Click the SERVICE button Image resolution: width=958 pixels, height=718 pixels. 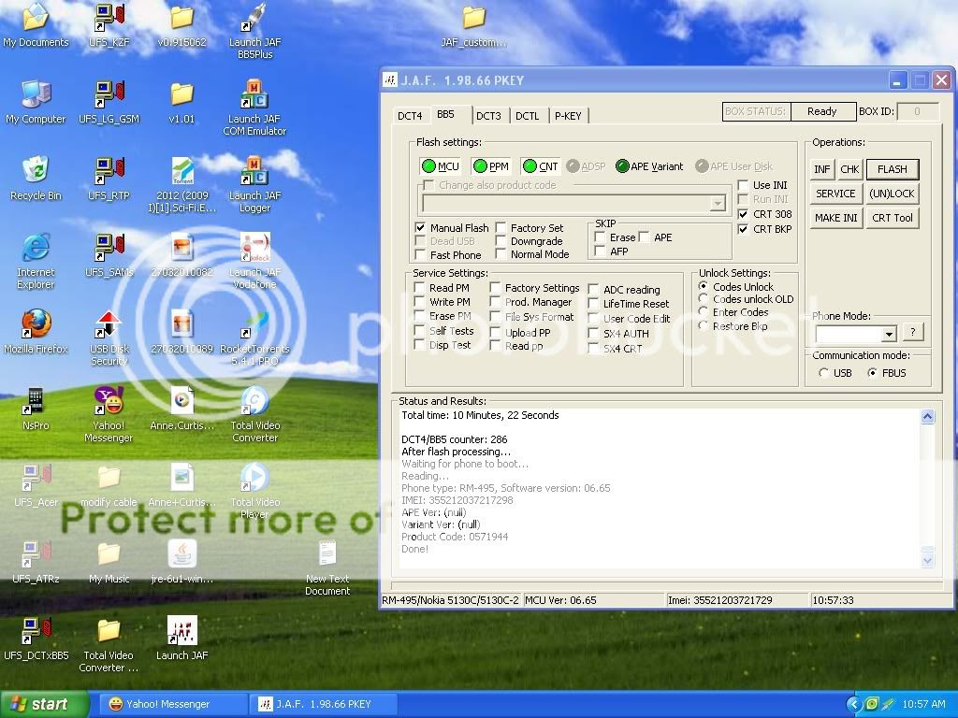coord(835,194)
